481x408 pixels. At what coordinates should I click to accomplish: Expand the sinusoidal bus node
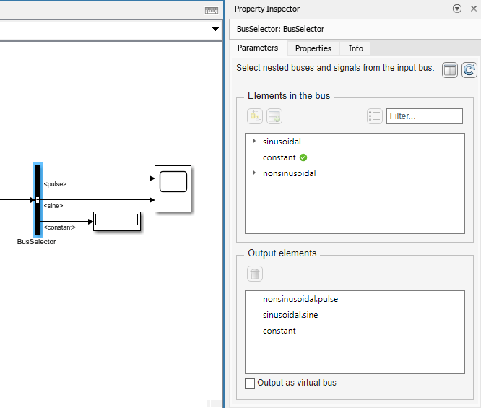click(x=254, y=141)
